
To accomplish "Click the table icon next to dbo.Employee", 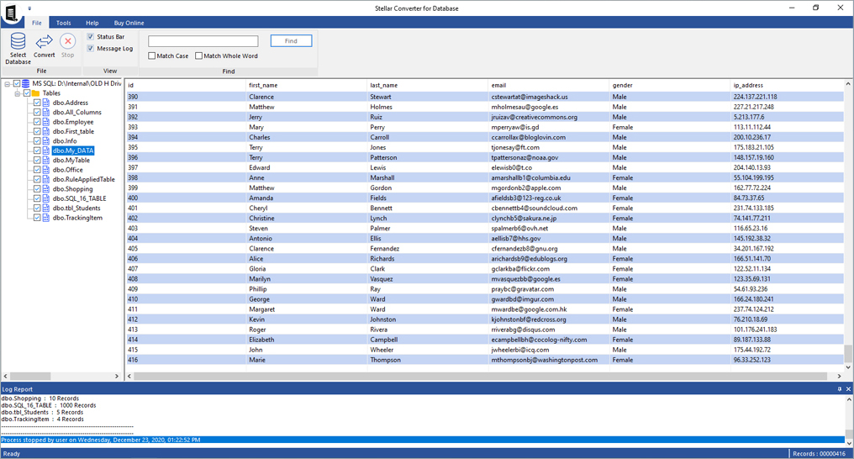I will (46, 122).
